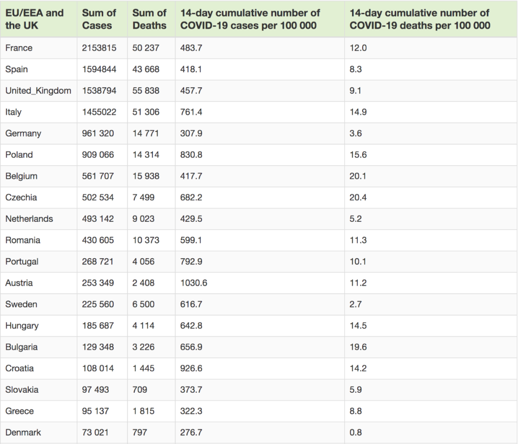Click Slovakia's deaths value 709
The image size is (518, 444).
click(140, 390)
